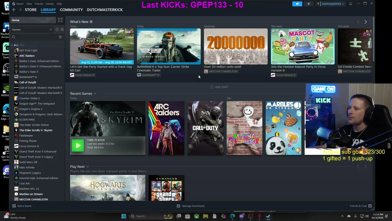This screenshot has width=392, height=221.
Task: Sort games by recent activity clock icon
Action: [x=57, y=29]
